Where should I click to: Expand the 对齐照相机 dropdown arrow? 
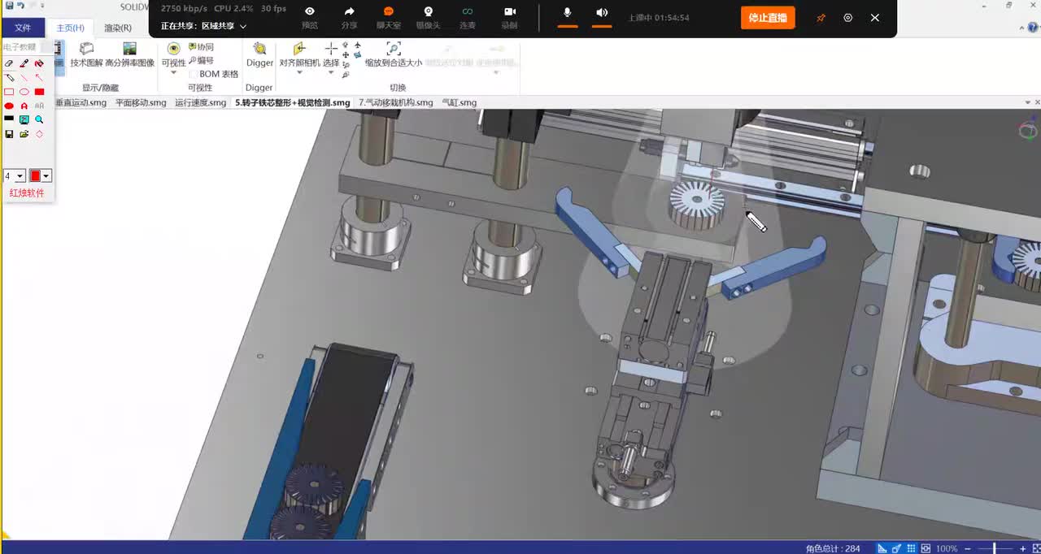pos(298,73)
